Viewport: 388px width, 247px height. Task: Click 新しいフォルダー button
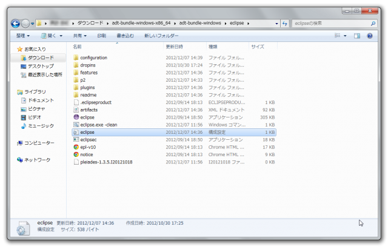point(161,36)
